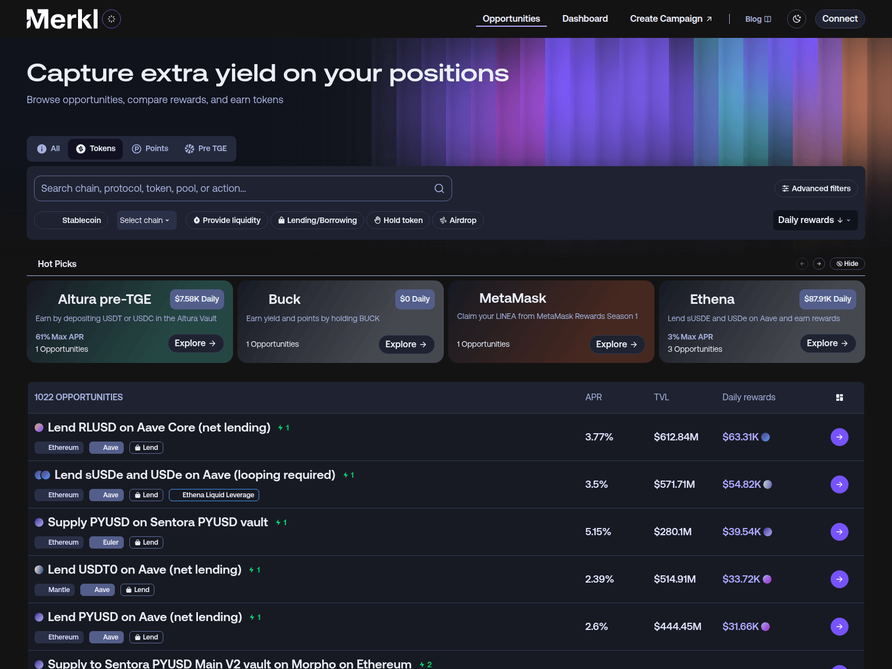Click reward token icon next to $33.72K
Image resolution: width=892 pixels, height=669 pixels.
767,579
